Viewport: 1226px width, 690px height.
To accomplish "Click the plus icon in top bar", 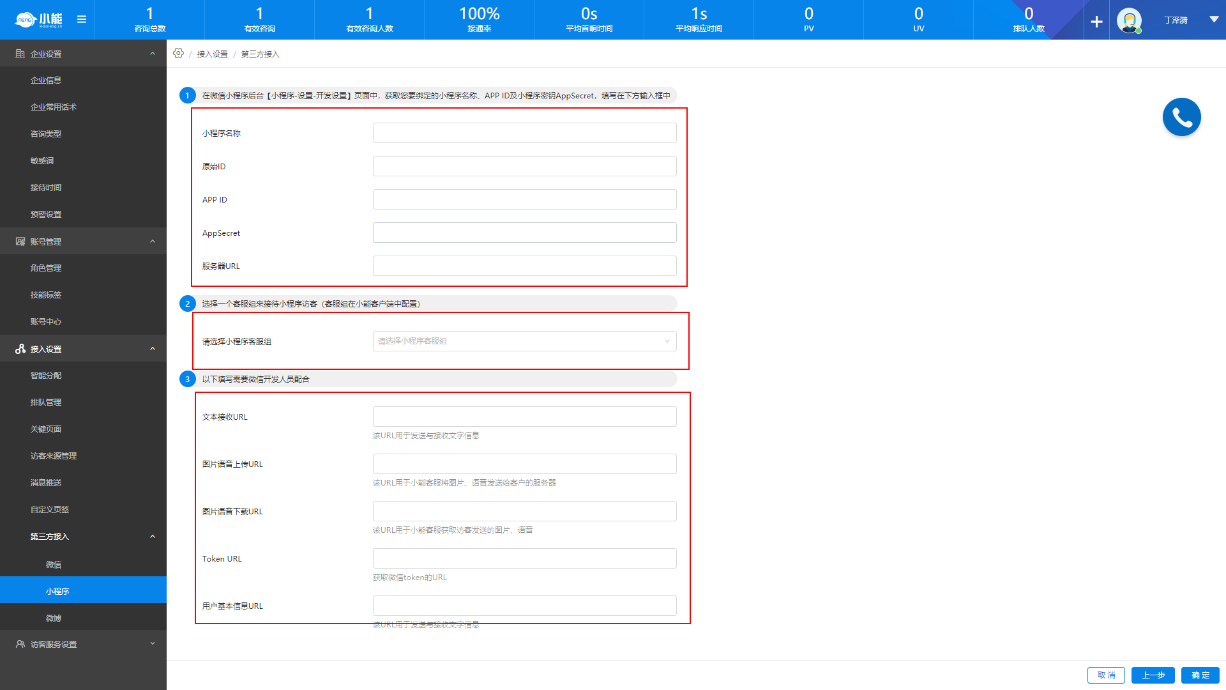I will [1096, 22].
